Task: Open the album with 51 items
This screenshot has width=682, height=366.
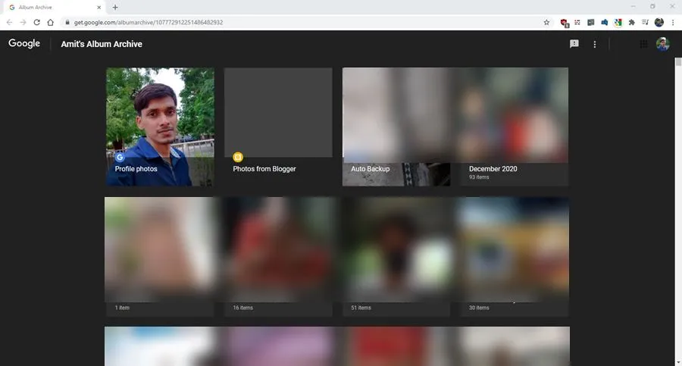Action: click(x=396, y=256)
